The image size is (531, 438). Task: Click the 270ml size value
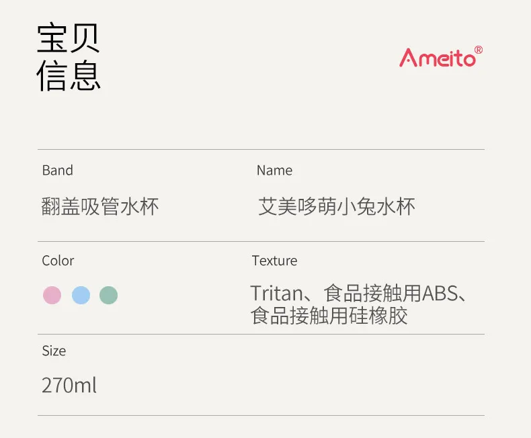[69, 385]
